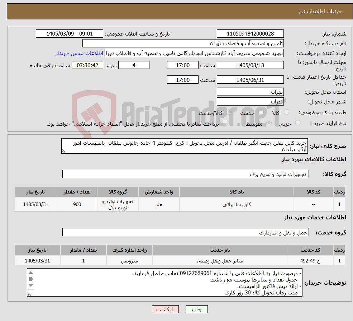353x321 pixels.
Task: Click the goods row cell تجهیزات تولید و توزیع برق
Action: click(118, 204)
